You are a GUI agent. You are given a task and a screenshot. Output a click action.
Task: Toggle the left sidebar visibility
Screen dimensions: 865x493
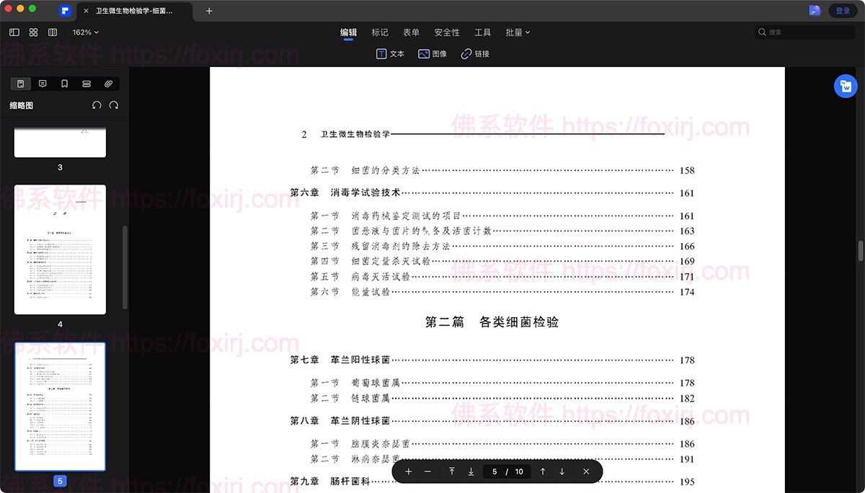tap(14, 32)
